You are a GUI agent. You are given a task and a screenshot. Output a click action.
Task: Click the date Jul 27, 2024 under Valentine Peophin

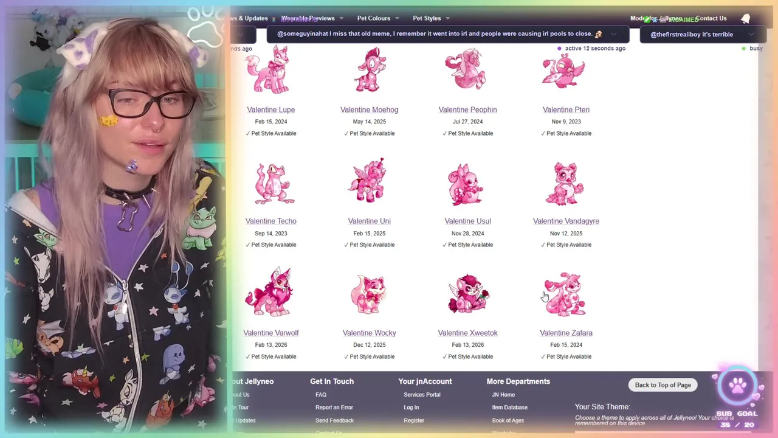click(467, 122)
